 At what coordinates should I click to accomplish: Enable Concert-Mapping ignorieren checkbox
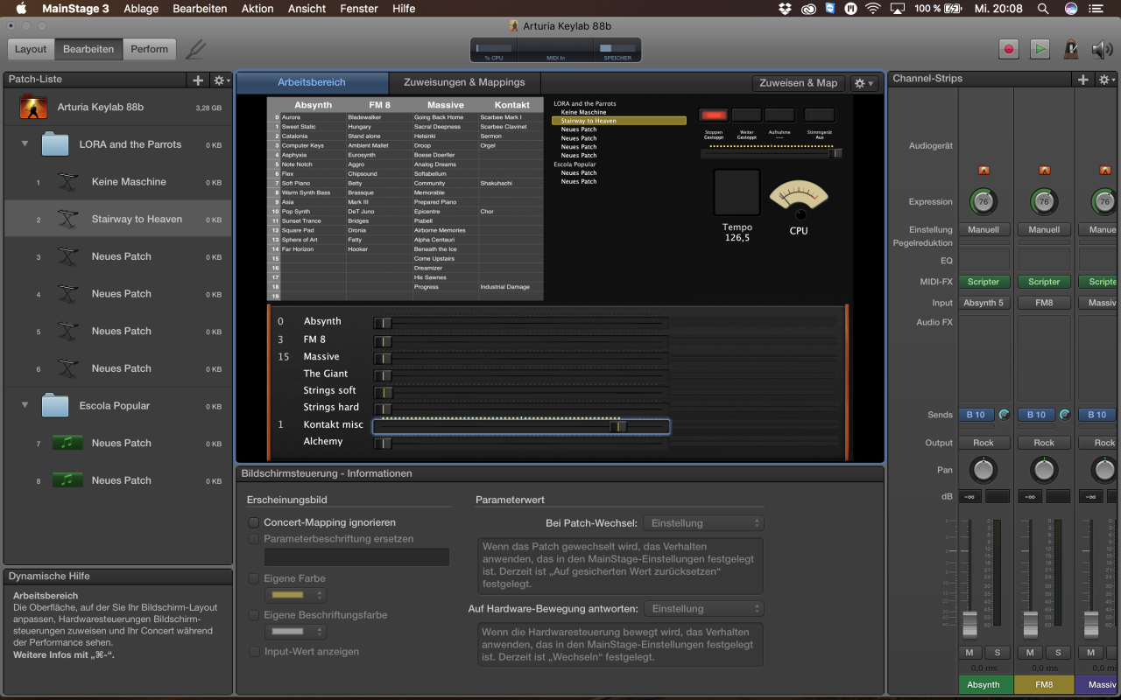pyautogui.click(x=254, y=522)
